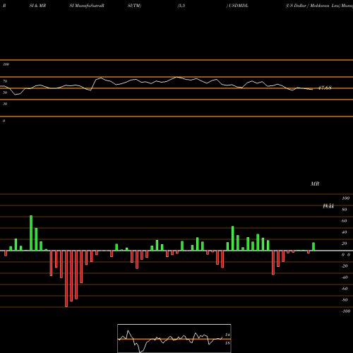This screenshot has width=353, height=353.
Task: Click the MR right-axis label 60
Action: [345, 221]
